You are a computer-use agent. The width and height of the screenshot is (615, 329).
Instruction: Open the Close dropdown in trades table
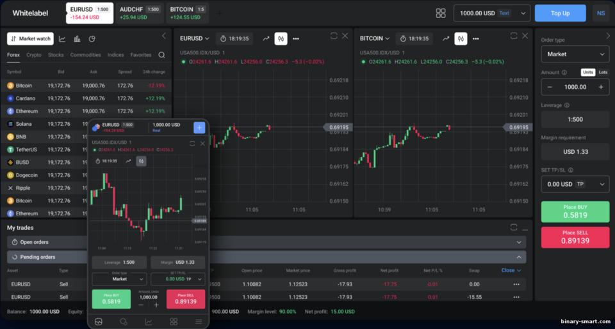click(x=511, y=270)
